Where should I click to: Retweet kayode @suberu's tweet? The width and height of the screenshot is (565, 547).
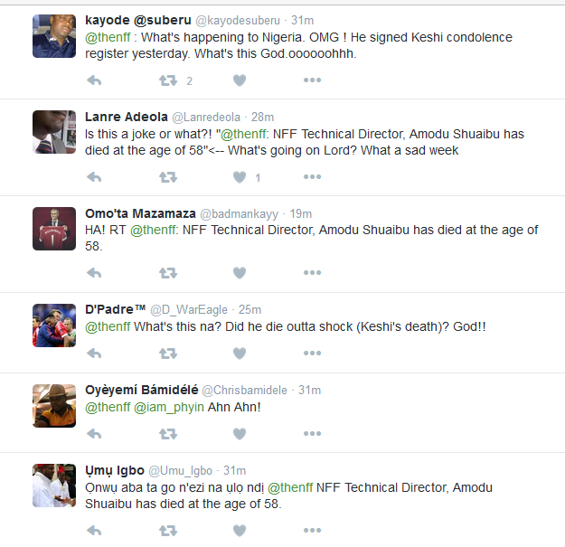(x=168, y=80)
